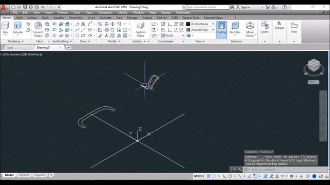Toggle annotation visibility icon in status bar
The width and height of the screenshot is (330, 185).
click(x=266, y=176)
